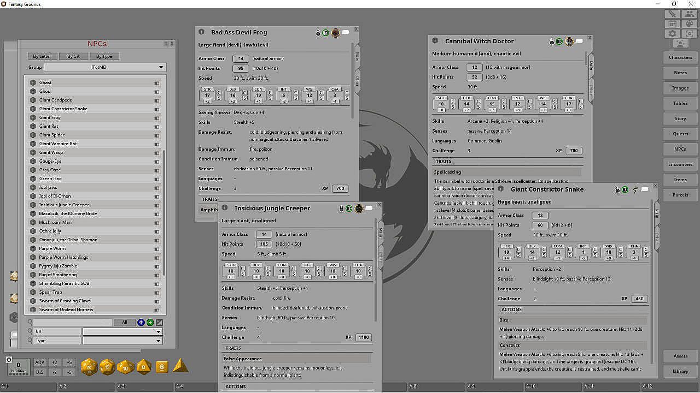This screenshot has height=393, width=700.
Task: Open the Characters sidebar button
Action: 680,57
